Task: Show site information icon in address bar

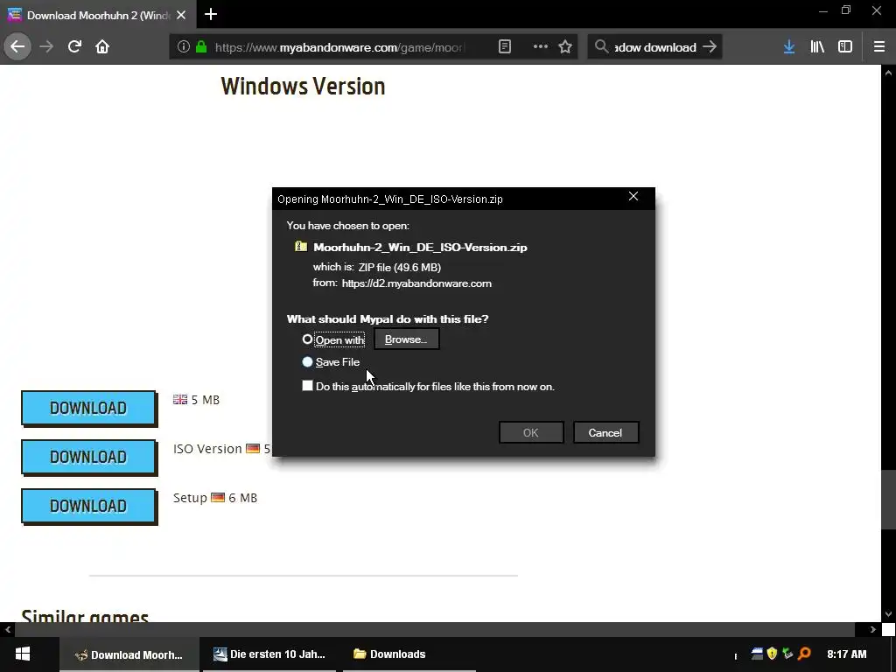Action: pos(183,47)
